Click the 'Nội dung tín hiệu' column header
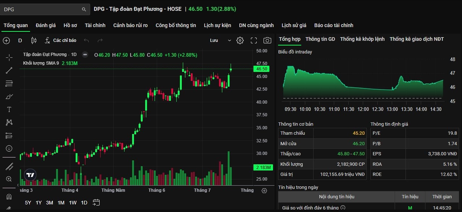This screenshot has height=212, width=462. tap(337, 197)
